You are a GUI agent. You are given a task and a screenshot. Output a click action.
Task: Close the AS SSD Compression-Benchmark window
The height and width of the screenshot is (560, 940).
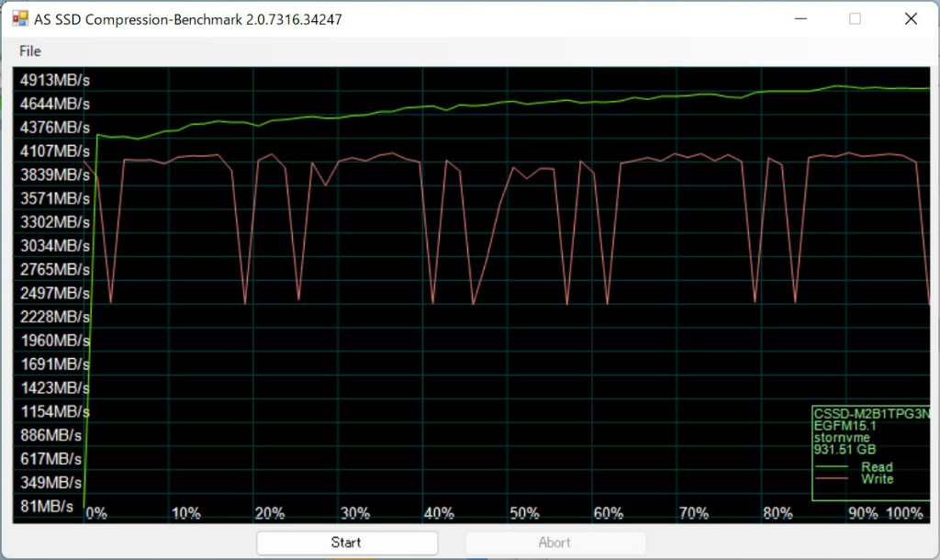pyautogui.click(x=911, y=18)
